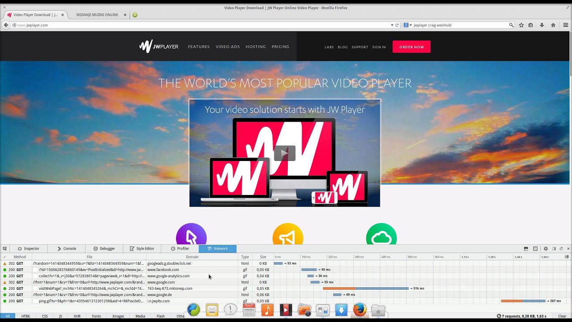This screenshot has width=572, height=322.
Task: Go to the Firefox home page icon
Action: [553, 25]
